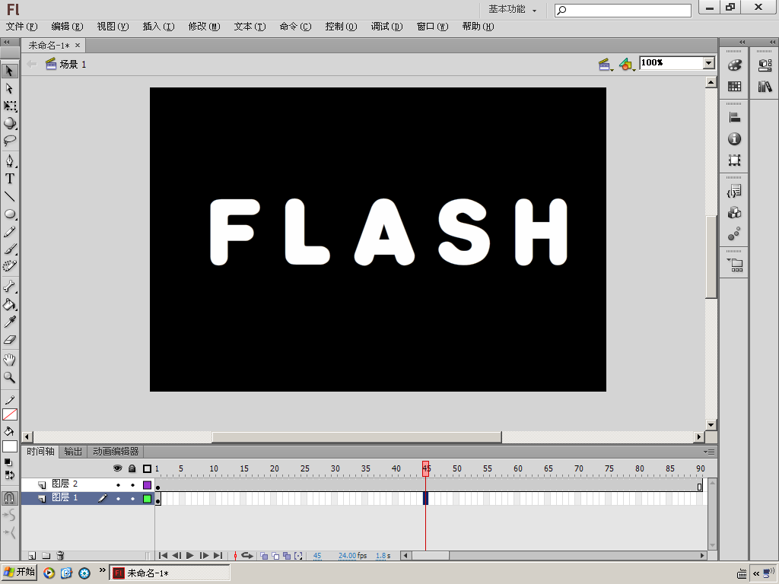Open the 文件(F) menu
779x584 pixels.
pyautogui.click(x=21, y=27)
